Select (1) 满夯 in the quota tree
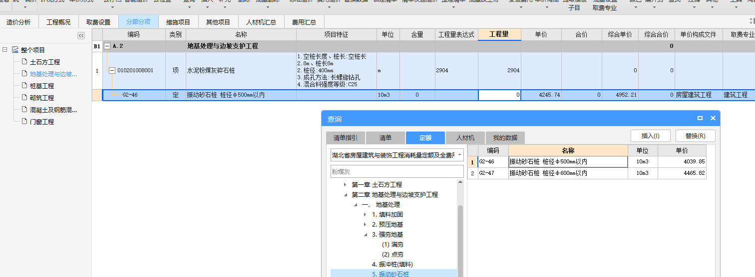 [392, 245]
